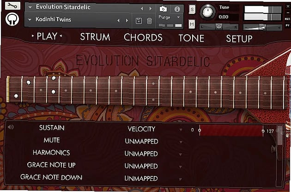This screenshot has height=192, width=291.
Task: Click the pan center marker icon
Action: 219,27
